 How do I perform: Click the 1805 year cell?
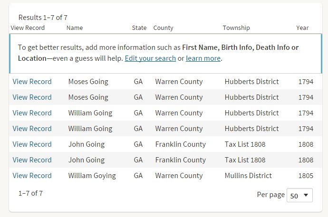[x=306, y=176]
